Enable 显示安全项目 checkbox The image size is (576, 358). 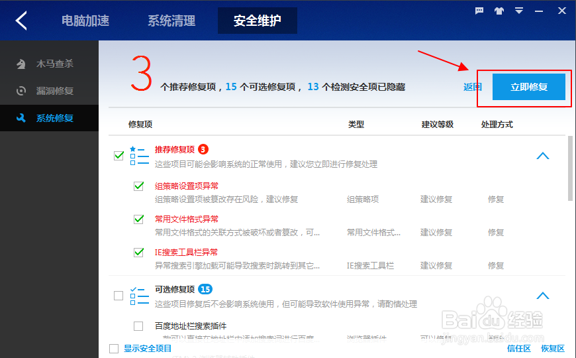point(114,349)
